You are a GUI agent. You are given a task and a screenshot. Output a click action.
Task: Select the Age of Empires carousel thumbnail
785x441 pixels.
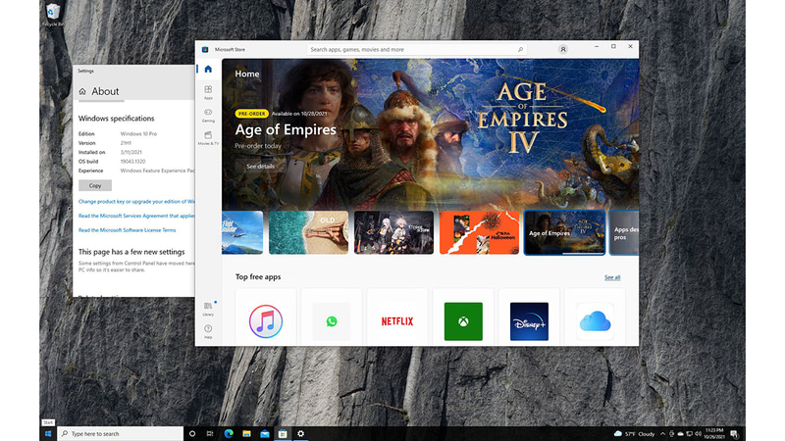pos(563,233)
